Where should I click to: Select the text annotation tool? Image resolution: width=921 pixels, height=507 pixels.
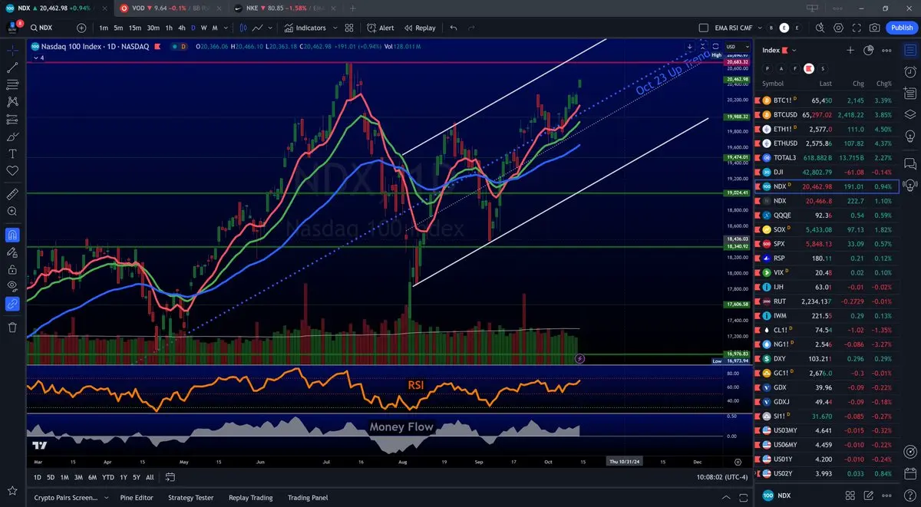12,153
